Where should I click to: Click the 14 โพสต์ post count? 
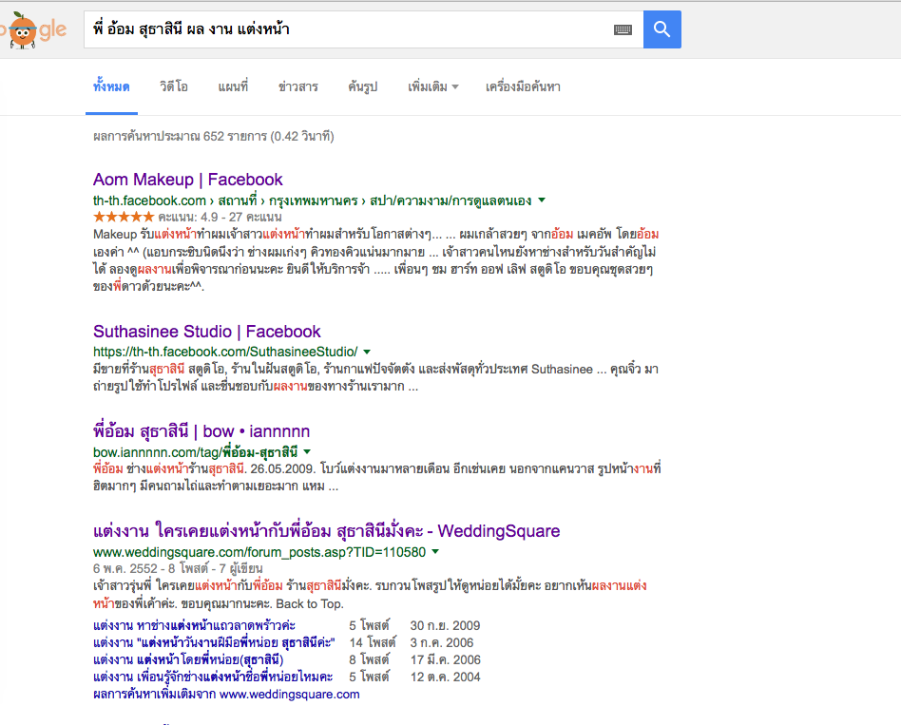[373, 643]
